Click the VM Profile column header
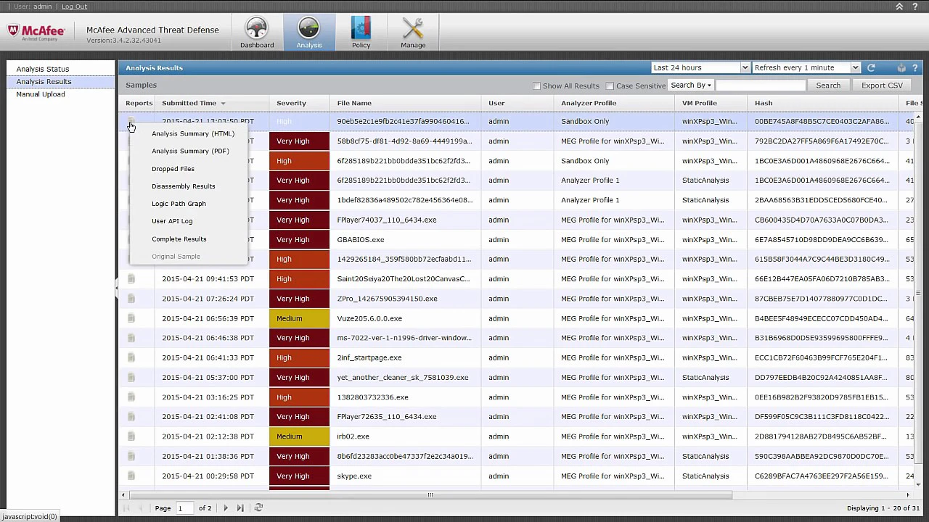Image resolution: width=929 pixels, height=522 pixels. tap(700, 103)
